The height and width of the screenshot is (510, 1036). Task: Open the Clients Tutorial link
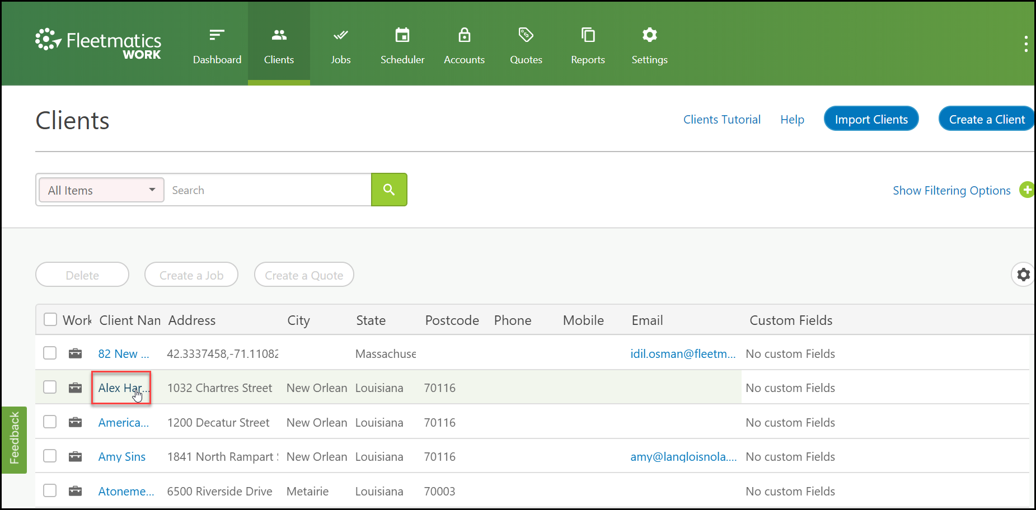pyautogui.click(x=721, y=119)
